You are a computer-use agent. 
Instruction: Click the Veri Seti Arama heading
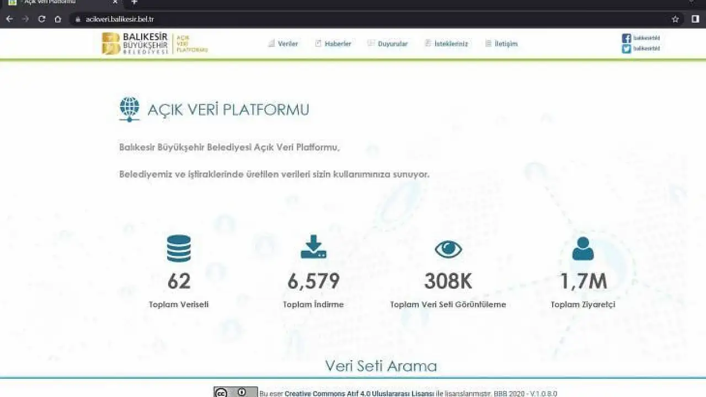coord(381,366)
